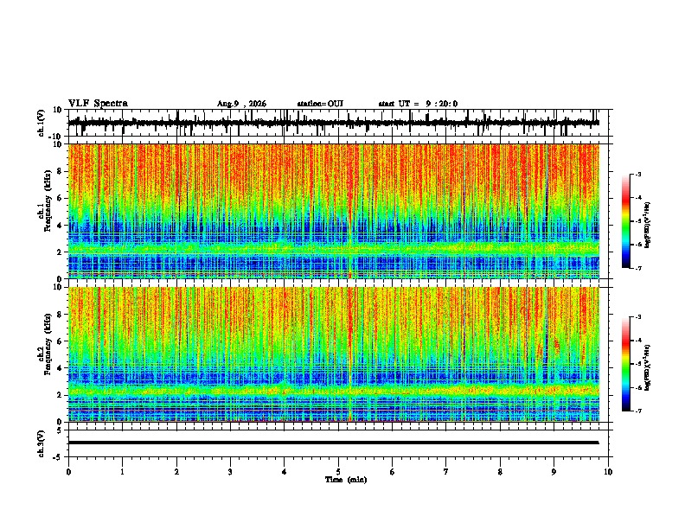Select the "ch.1(V)" axis label

(42, 123)
